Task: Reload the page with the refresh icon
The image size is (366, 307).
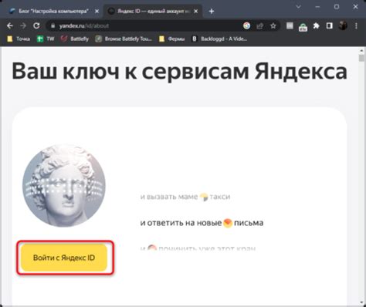Action: pos(36,26)
